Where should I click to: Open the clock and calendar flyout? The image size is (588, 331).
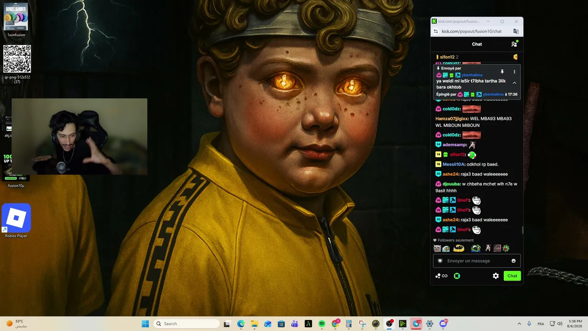click(x=575, y=324)
